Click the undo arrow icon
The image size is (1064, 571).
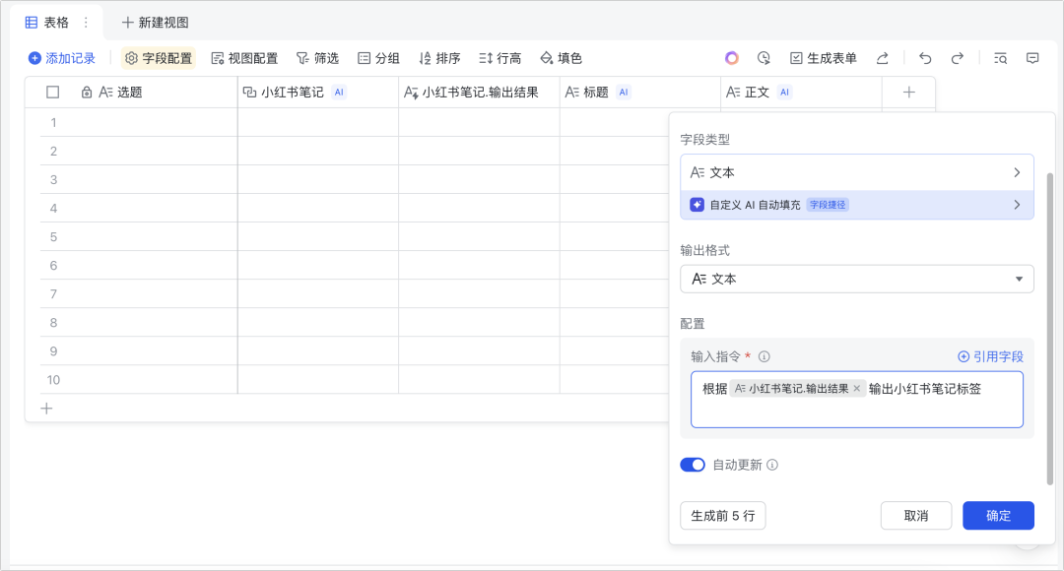tap(925, 58)
